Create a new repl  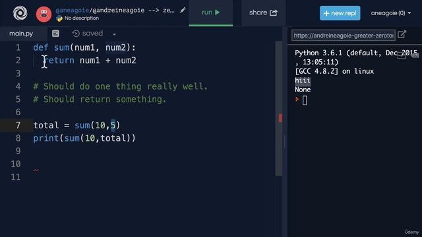pyautogui.click(x=340, y=13)
